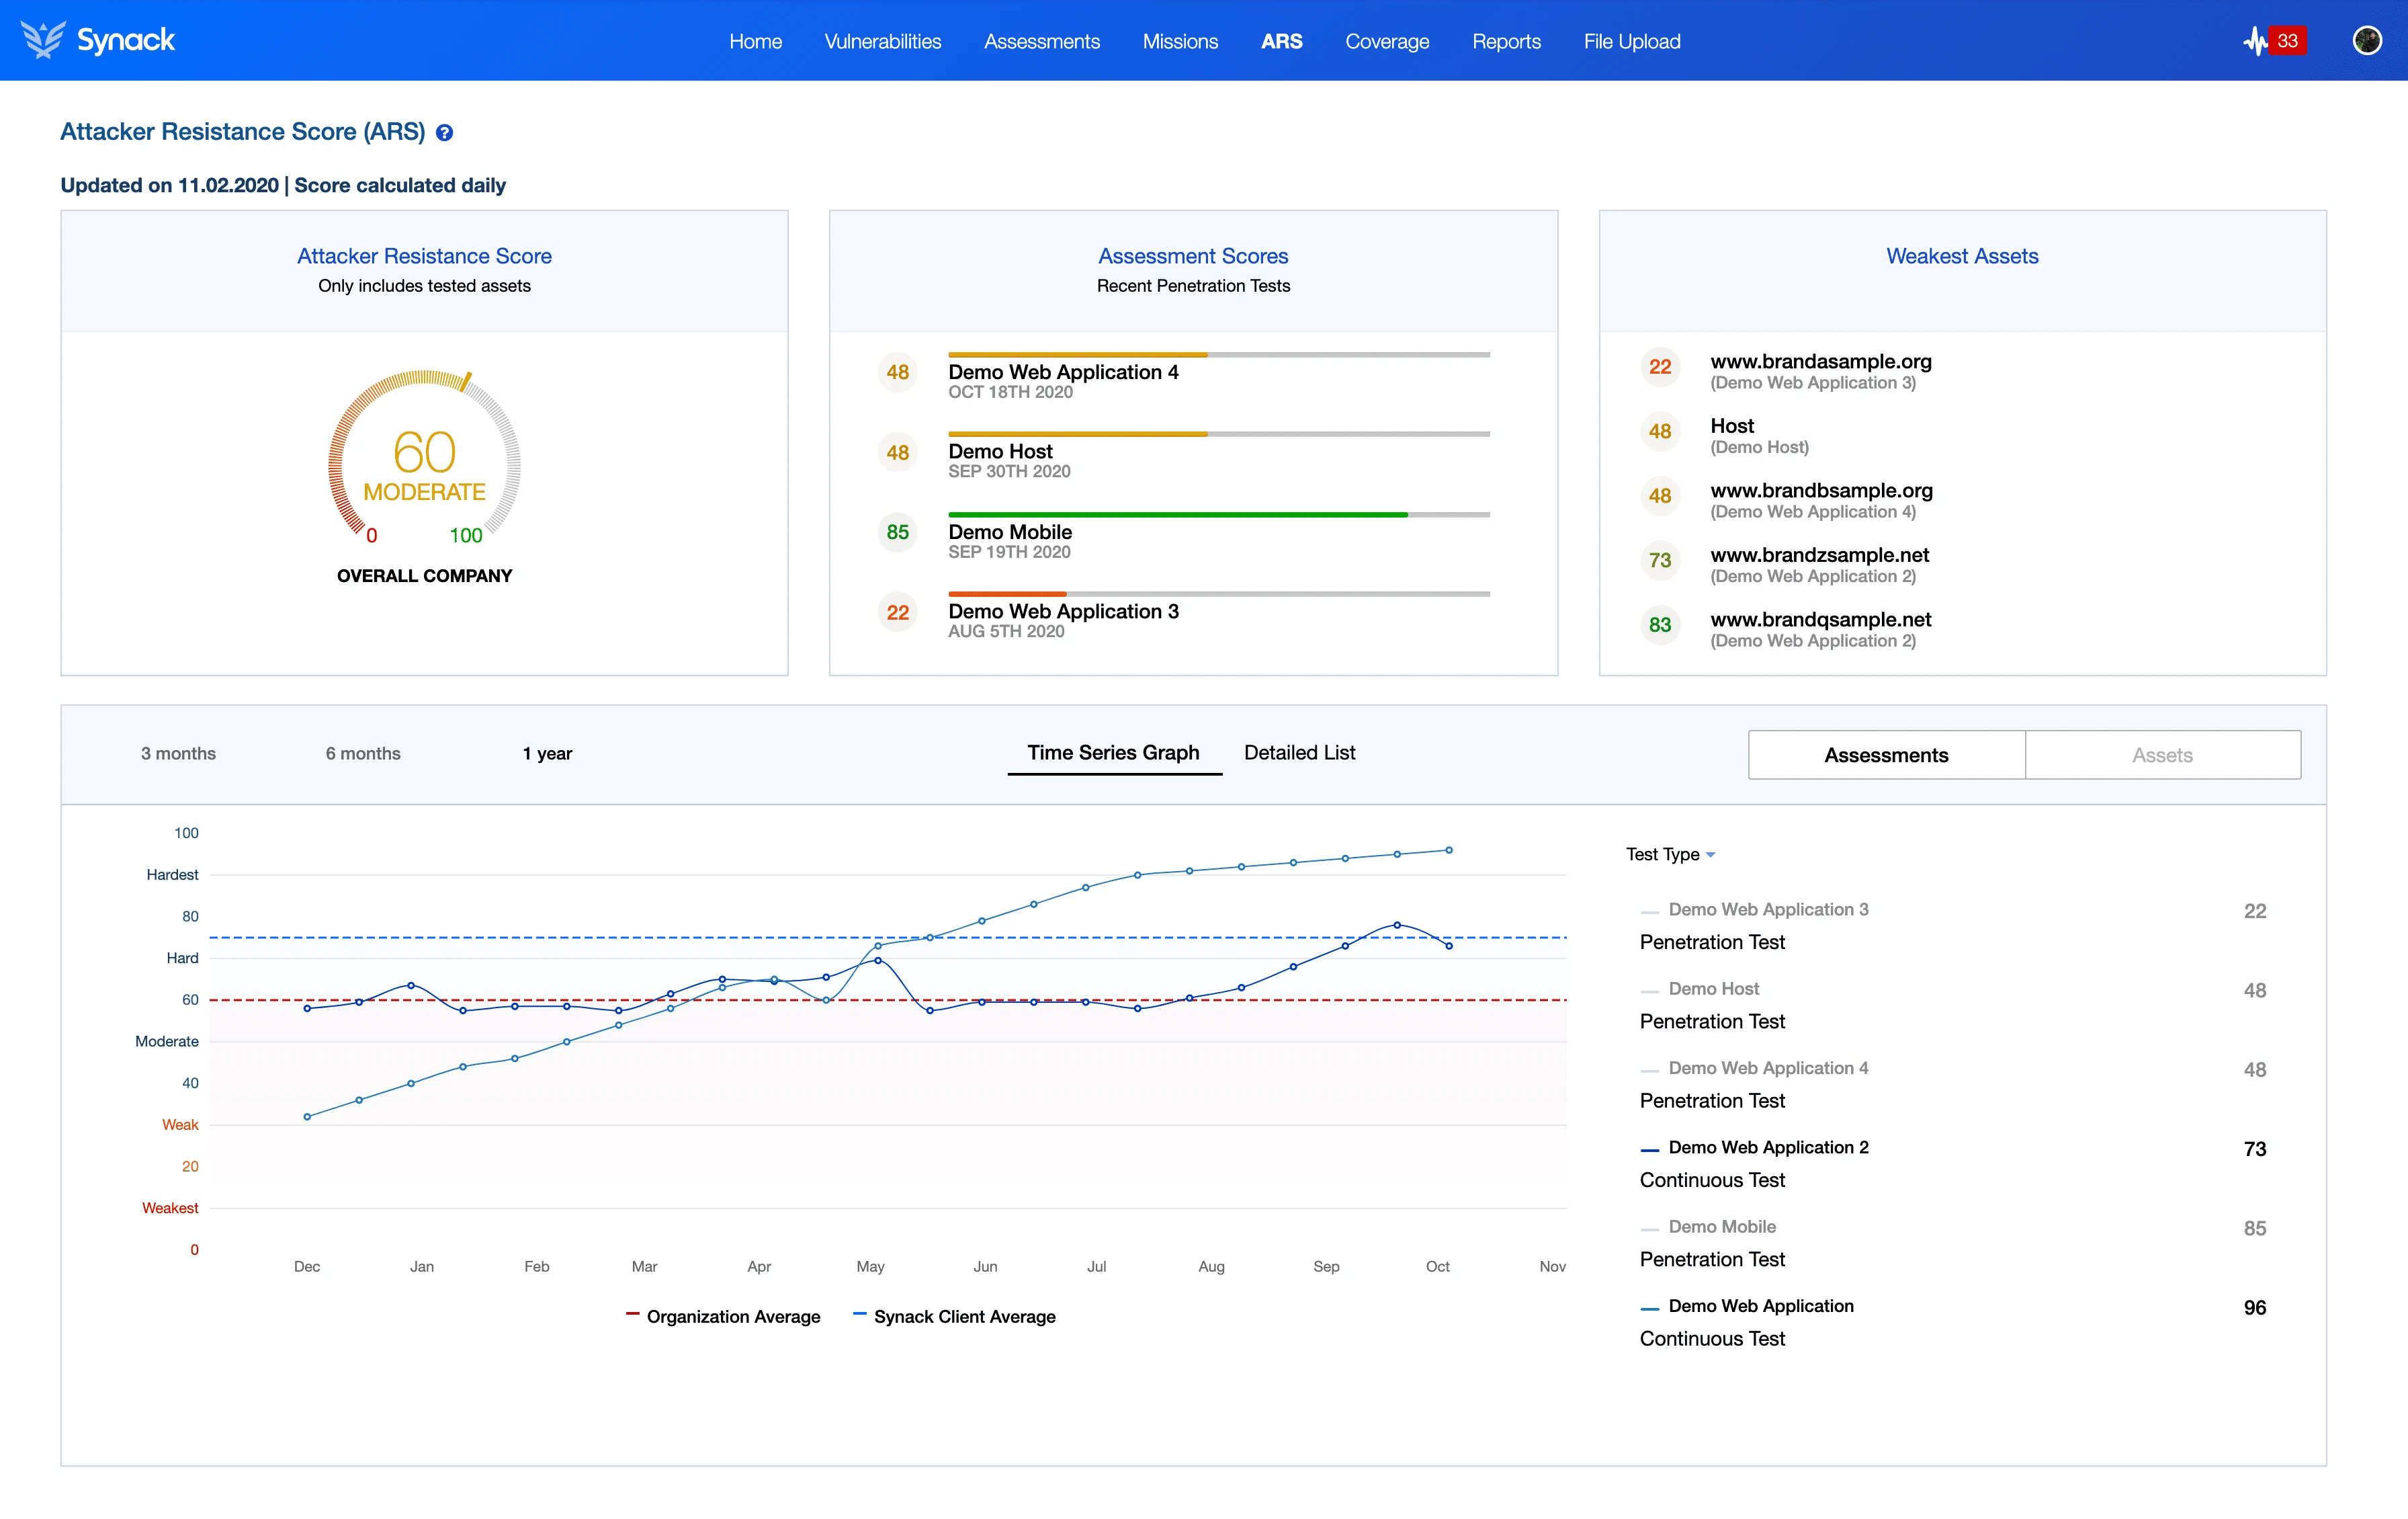Open the user profile avatar
The image size is (2408, 1519).
(x=2367, y=41)
